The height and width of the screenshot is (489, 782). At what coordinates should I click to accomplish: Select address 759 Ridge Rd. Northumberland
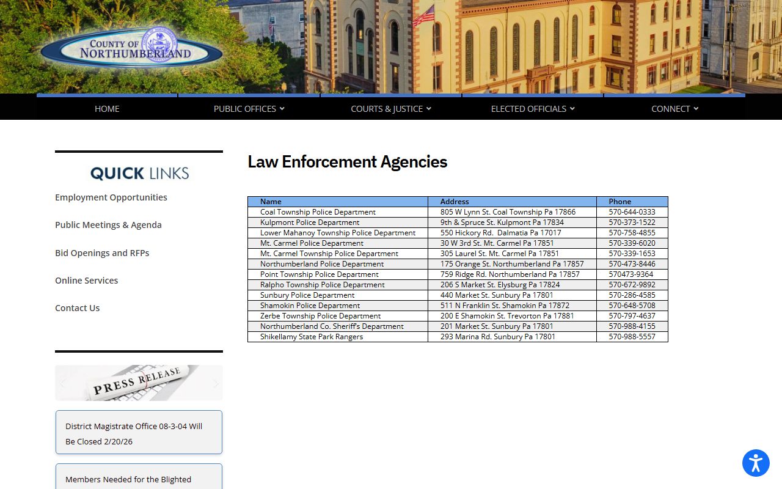[x=512, y=274]
